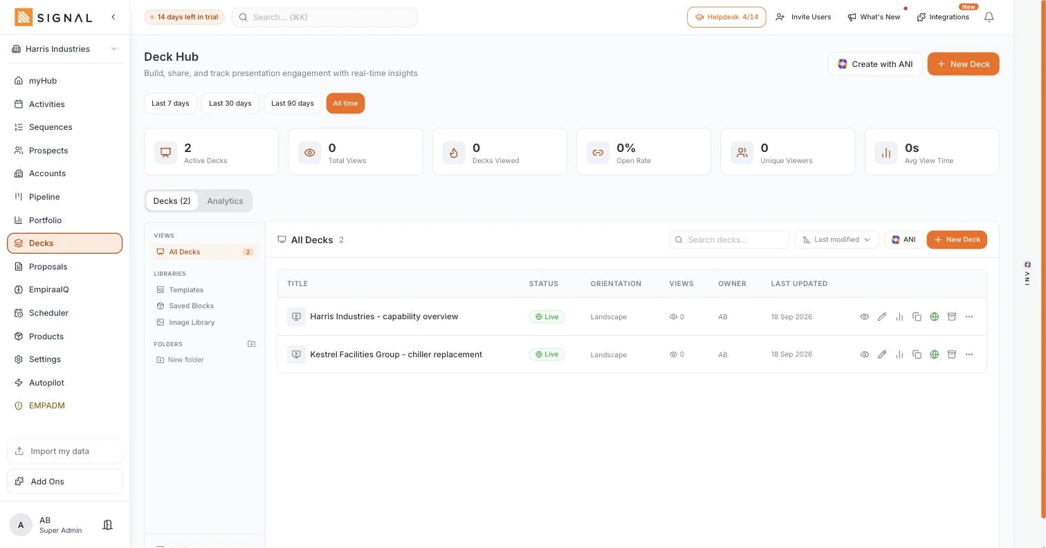Go to Products in the sidebar
The height and width of the screenshot is (548, 1046).
point(65,337)
